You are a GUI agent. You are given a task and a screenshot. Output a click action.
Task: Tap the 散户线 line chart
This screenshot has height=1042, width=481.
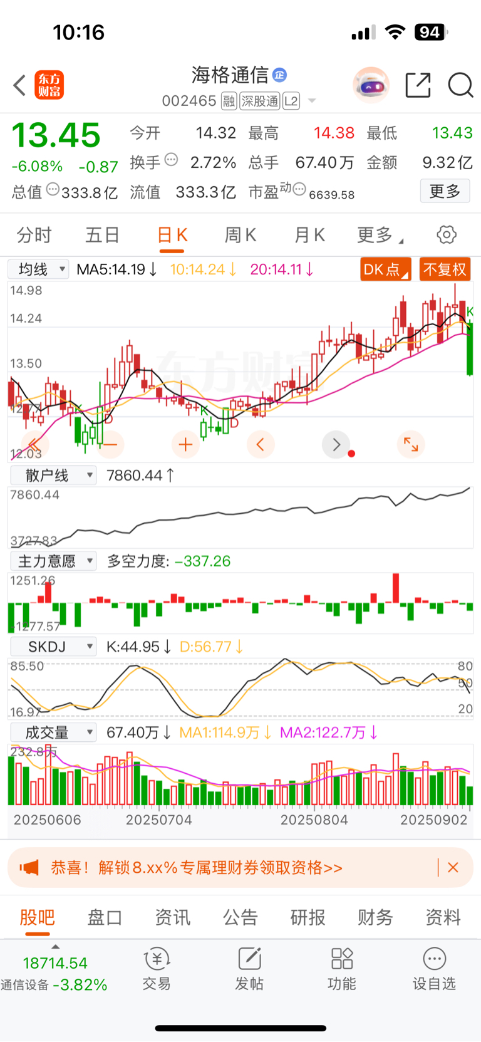click(x=240, y=517)
